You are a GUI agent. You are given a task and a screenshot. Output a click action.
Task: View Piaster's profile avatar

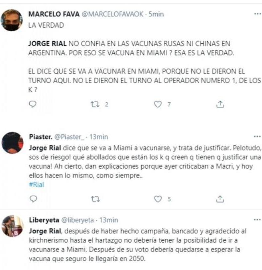pyautogui.click(x=12, y=143)
